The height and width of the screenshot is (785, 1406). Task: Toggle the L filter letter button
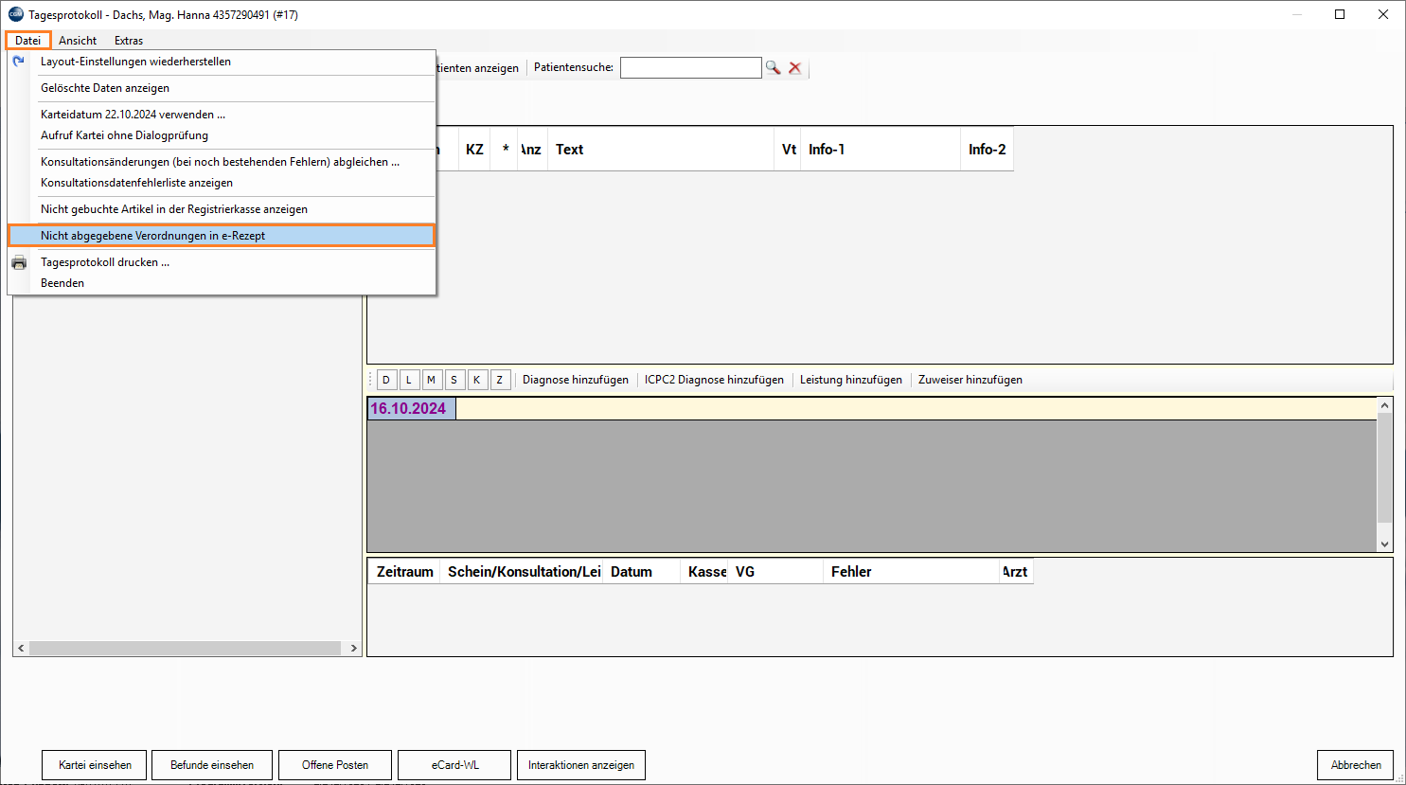click(x=409, y=380)
